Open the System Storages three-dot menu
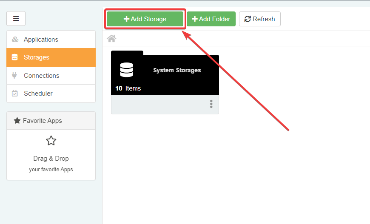 click(211, 104)
